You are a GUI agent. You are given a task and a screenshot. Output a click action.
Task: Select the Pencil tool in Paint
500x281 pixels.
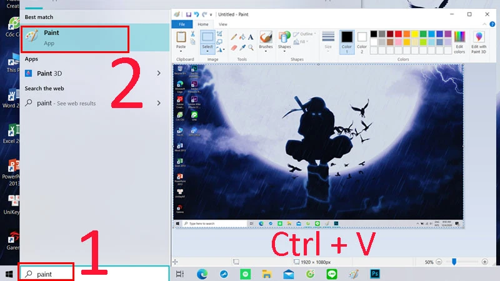[x=234, y=37]
